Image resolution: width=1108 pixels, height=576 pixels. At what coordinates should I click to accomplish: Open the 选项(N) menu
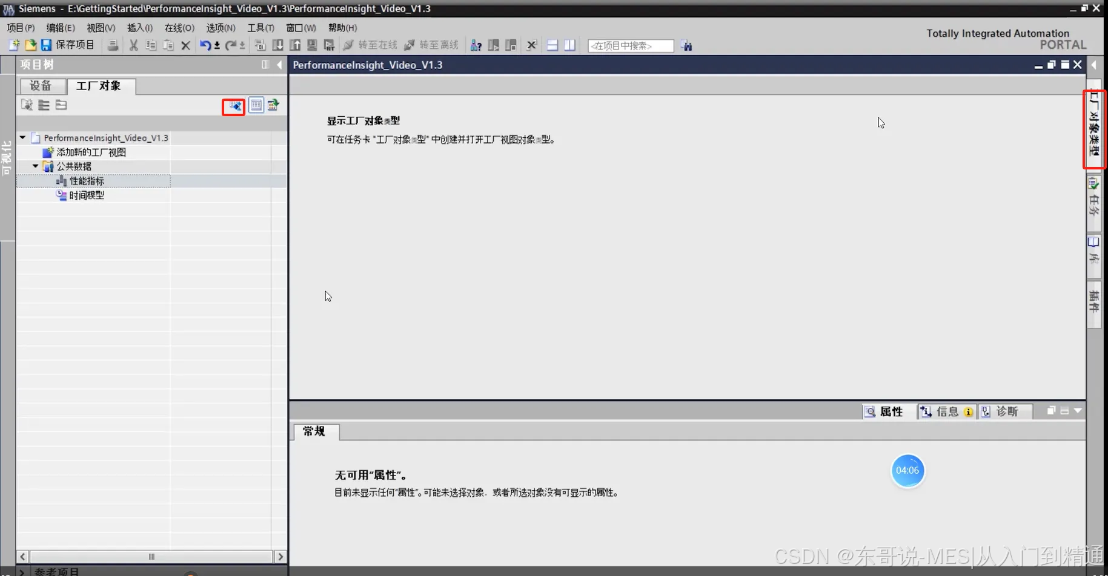coord(221,28)
